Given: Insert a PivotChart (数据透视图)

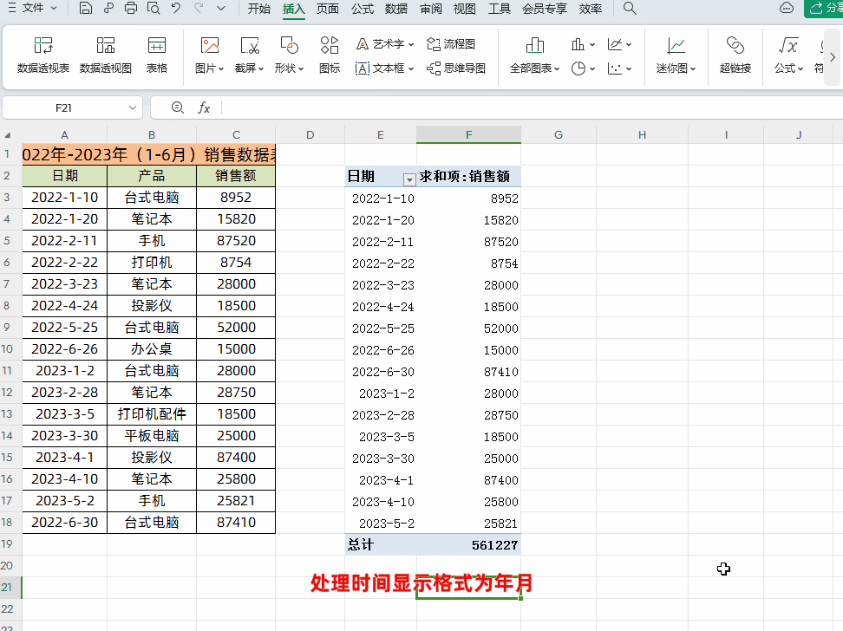Looking at the screenshot, I should [x=106, y=55].
